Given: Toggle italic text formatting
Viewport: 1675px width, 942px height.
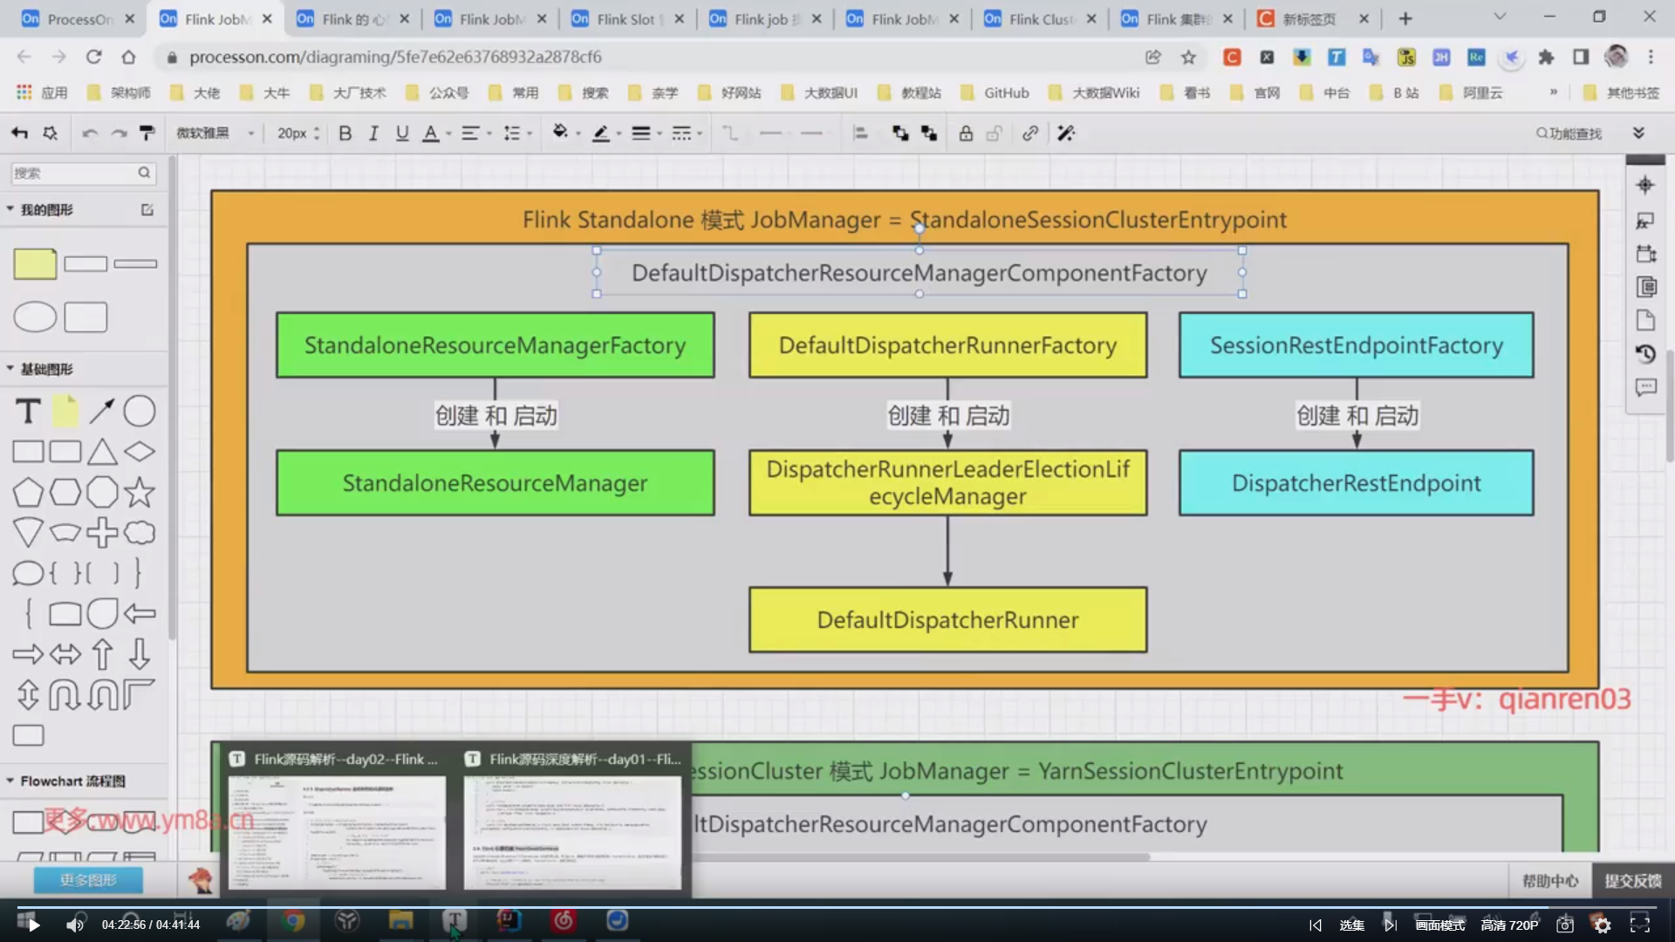Looking at the screenshot, I should (x=373, y=133).
